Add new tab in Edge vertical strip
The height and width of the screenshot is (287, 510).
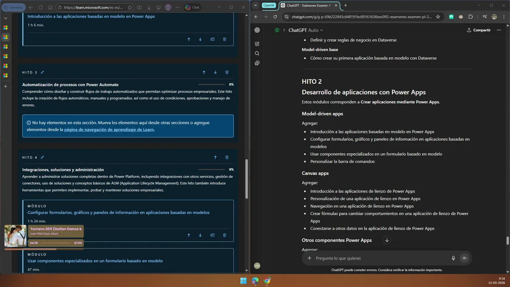pyautogui.click(x=6, y=86)
